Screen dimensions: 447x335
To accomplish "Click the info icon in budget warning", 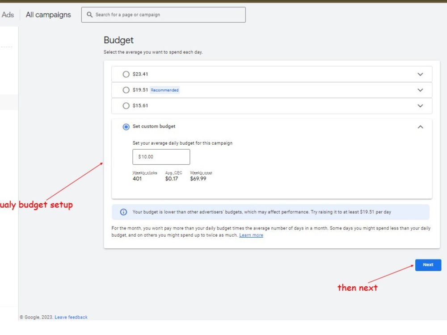I will pos(123,212).
